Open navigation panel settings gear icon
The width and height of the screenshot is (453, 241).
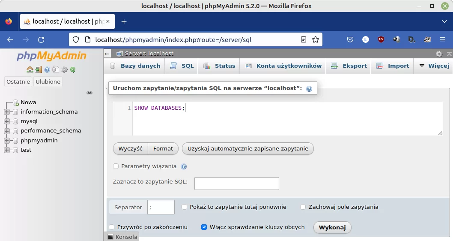[64, 70]
